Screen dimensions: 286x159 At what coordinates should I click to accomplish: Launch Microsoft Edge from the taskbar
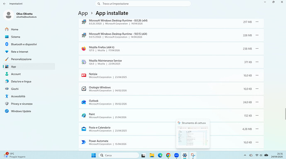coord(160,155)
